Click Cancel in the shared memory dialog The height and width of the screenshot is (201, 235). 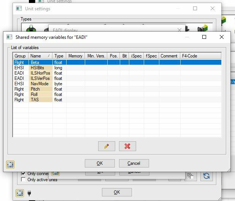pos(134,163)
